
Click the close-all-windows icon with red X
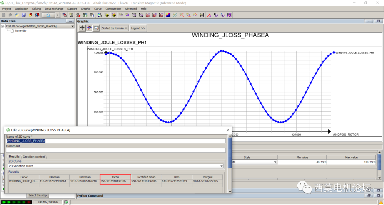[64, 15]
